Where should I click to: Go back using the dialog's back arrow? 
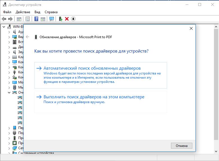[28, 37]
